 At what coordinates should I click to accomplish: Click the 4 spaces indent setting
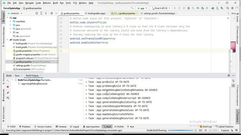point(225,130)
